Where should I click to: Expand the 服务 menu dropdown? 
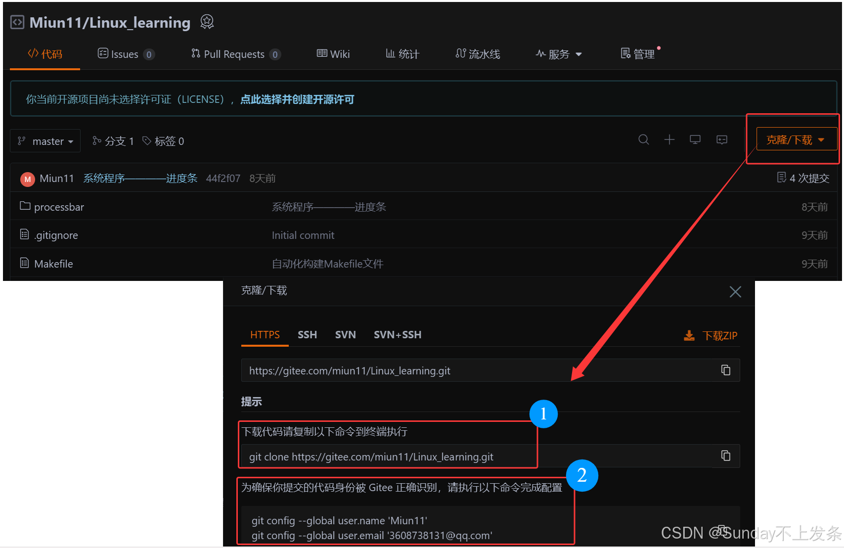tap(559, 54)
